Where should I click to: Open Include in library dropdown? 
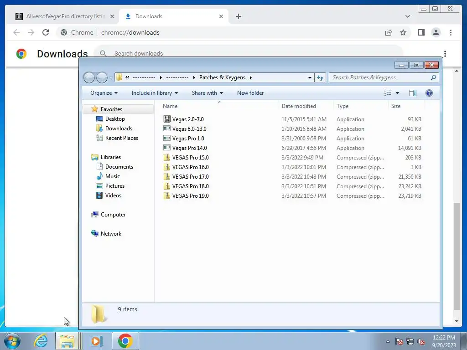click(x=155, y=93)
